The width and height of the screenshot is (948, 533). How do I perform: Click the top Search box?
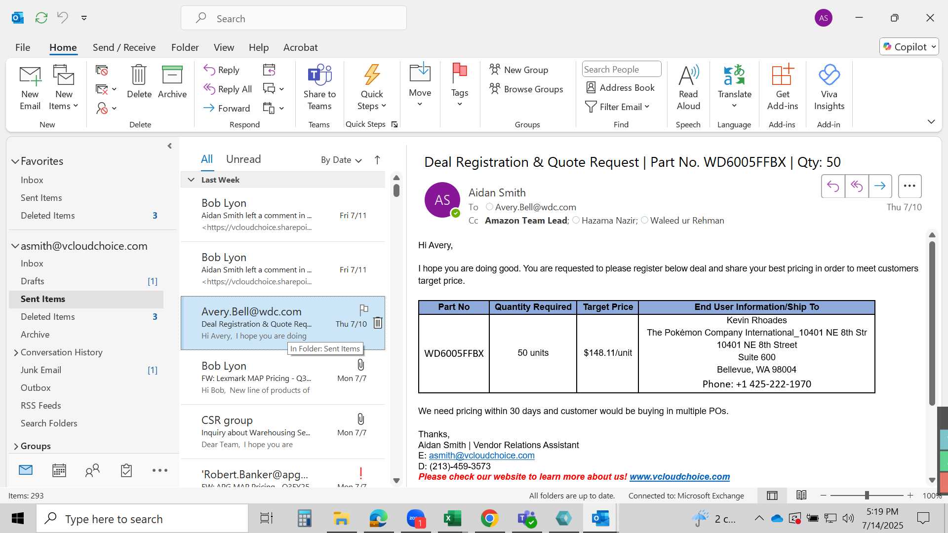tap(294, 18)
